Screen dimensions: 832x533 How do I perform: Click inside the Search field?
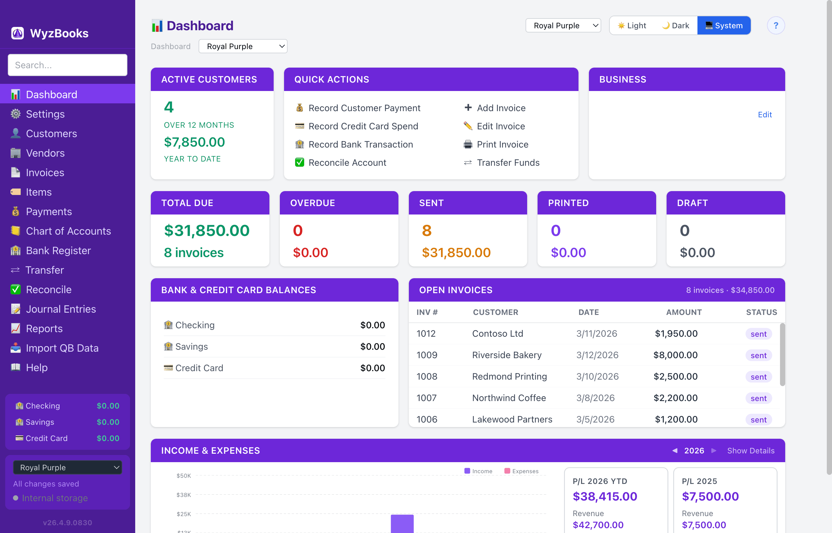pyautogui.click(x=67, y=65)
